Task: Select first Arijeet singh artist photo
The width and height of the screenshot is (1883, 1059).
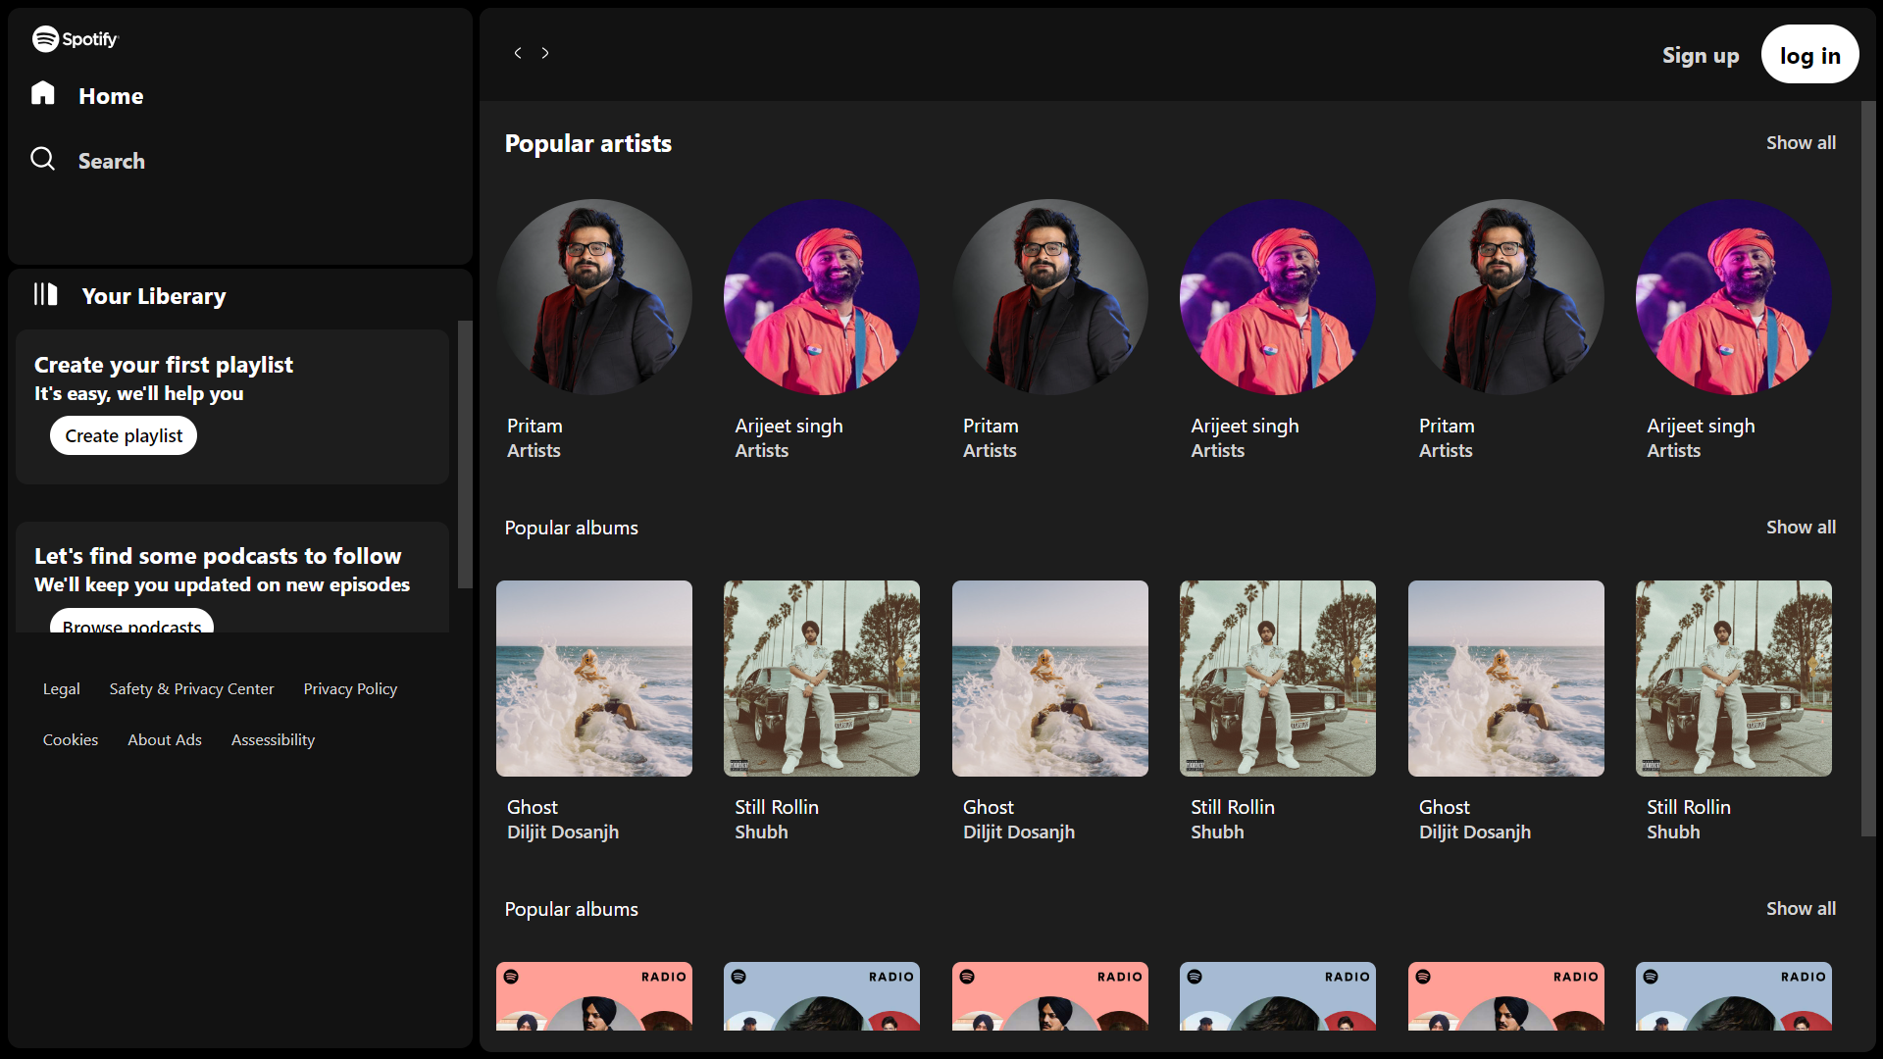Action: point(822,297)
